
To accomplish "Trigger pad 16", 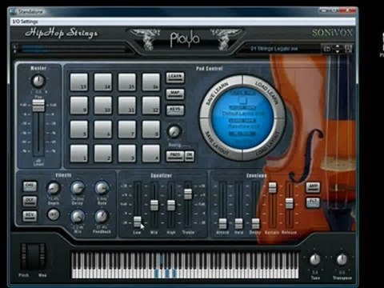I will [151, 82].
